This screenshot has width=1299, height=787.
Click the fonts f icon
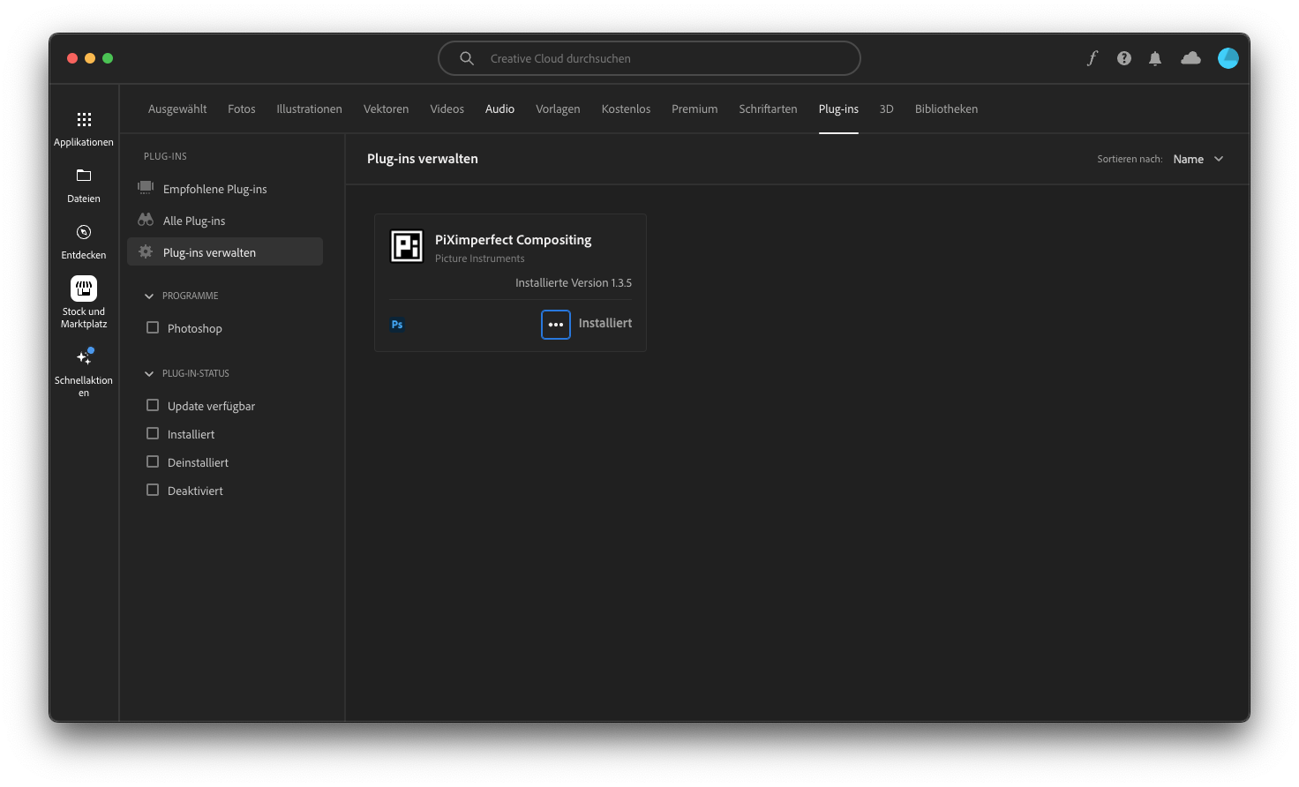click(x=1093, y=58)
